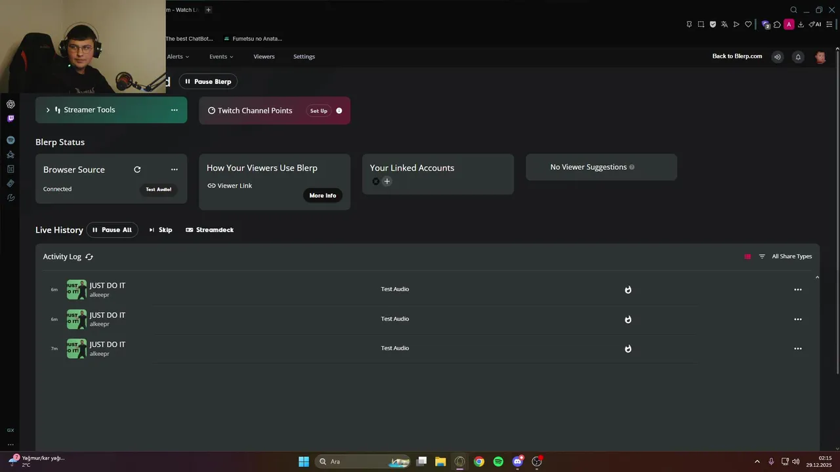Click the GX sidebar label icon
Viewport: 840px width, 472px height.
[x=10, y=431]
